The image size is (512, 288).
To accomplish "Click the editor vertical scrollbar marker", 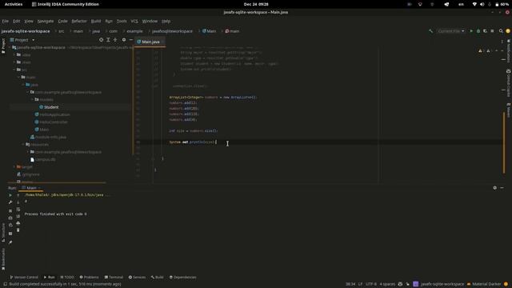I will pos(504,142).
